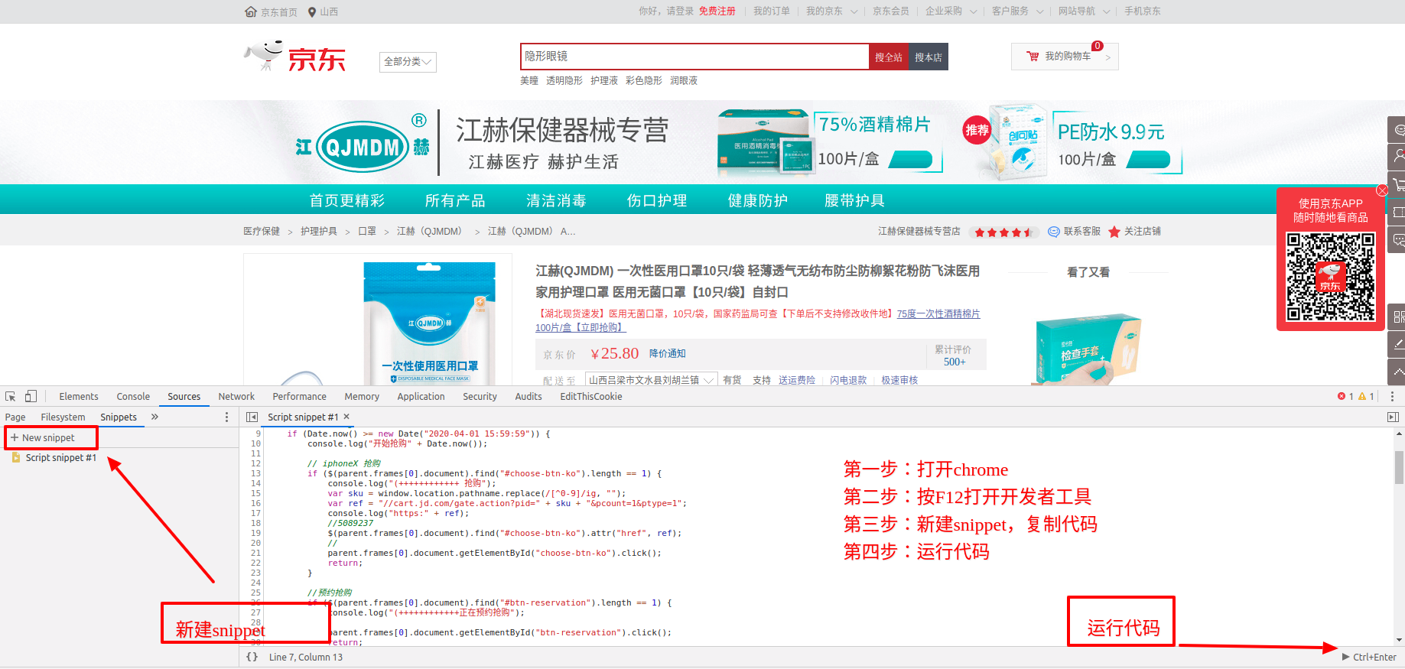Screen dimensions: 1405x669
Task: Click the 搜本店 search button
Action: (929, 57)
